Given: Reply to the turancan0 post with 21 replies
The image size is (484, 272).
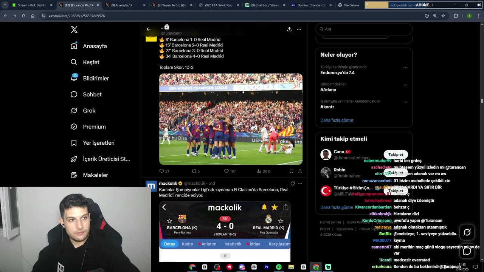Looking at the screenshot, I should tap(164, 171).
